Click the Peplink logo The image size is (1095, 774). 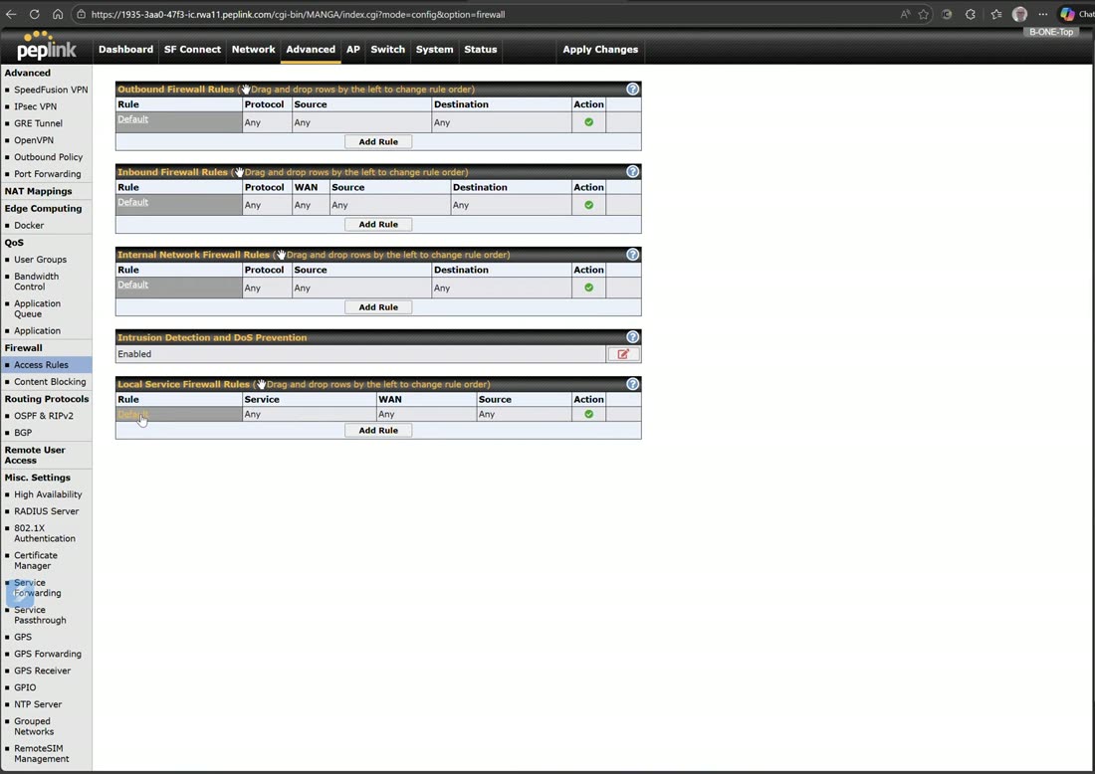pos(46,46)
